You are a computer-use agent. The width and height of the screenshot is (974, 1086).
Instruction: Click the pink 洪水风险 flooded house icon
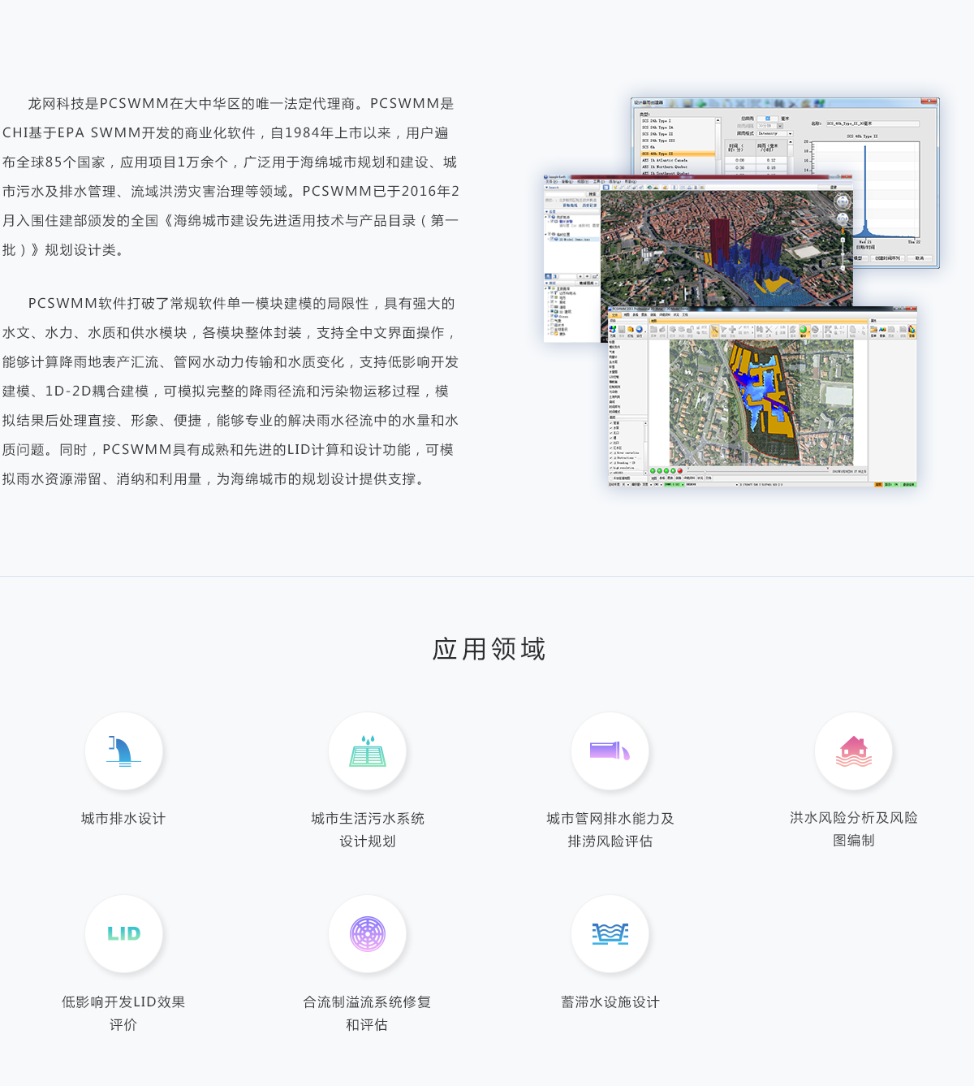point(854,751)
